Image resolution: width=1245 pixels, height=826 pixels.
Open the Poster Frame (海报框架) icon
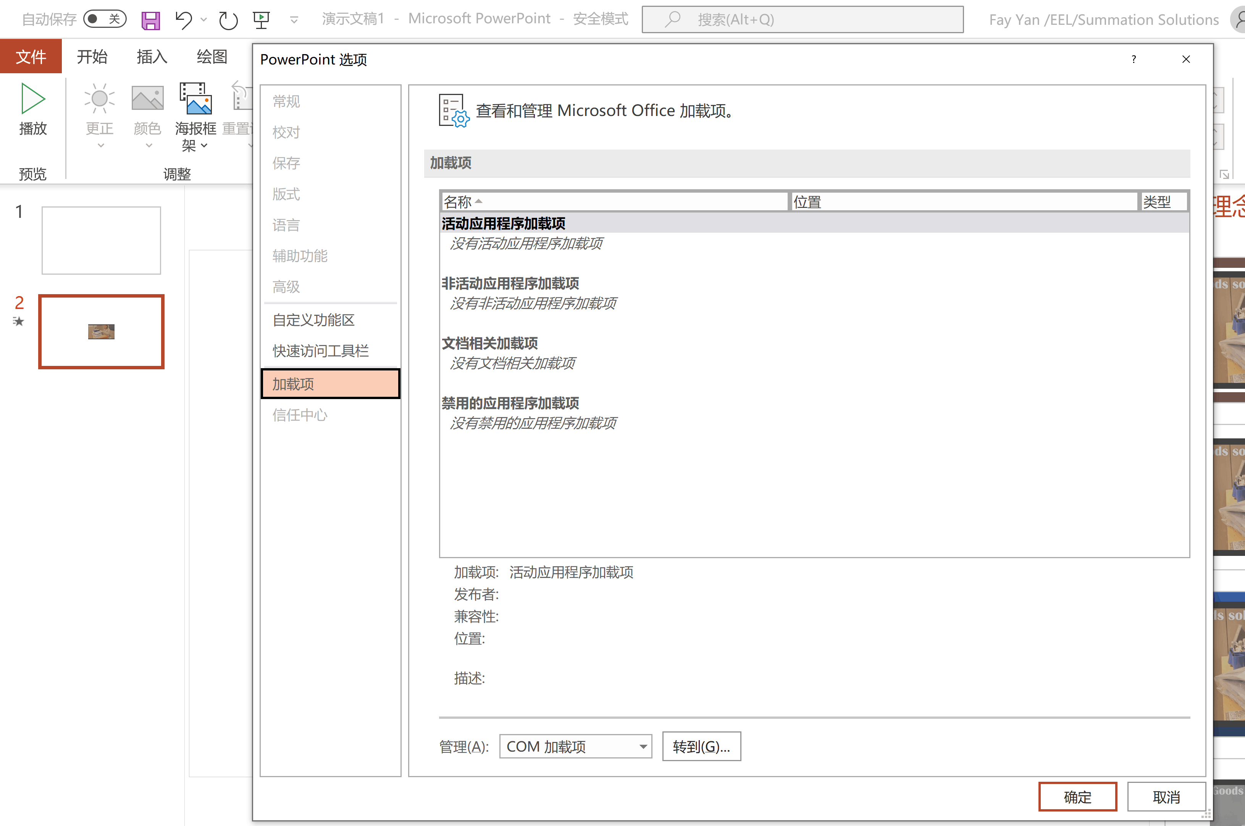[195, 98]
